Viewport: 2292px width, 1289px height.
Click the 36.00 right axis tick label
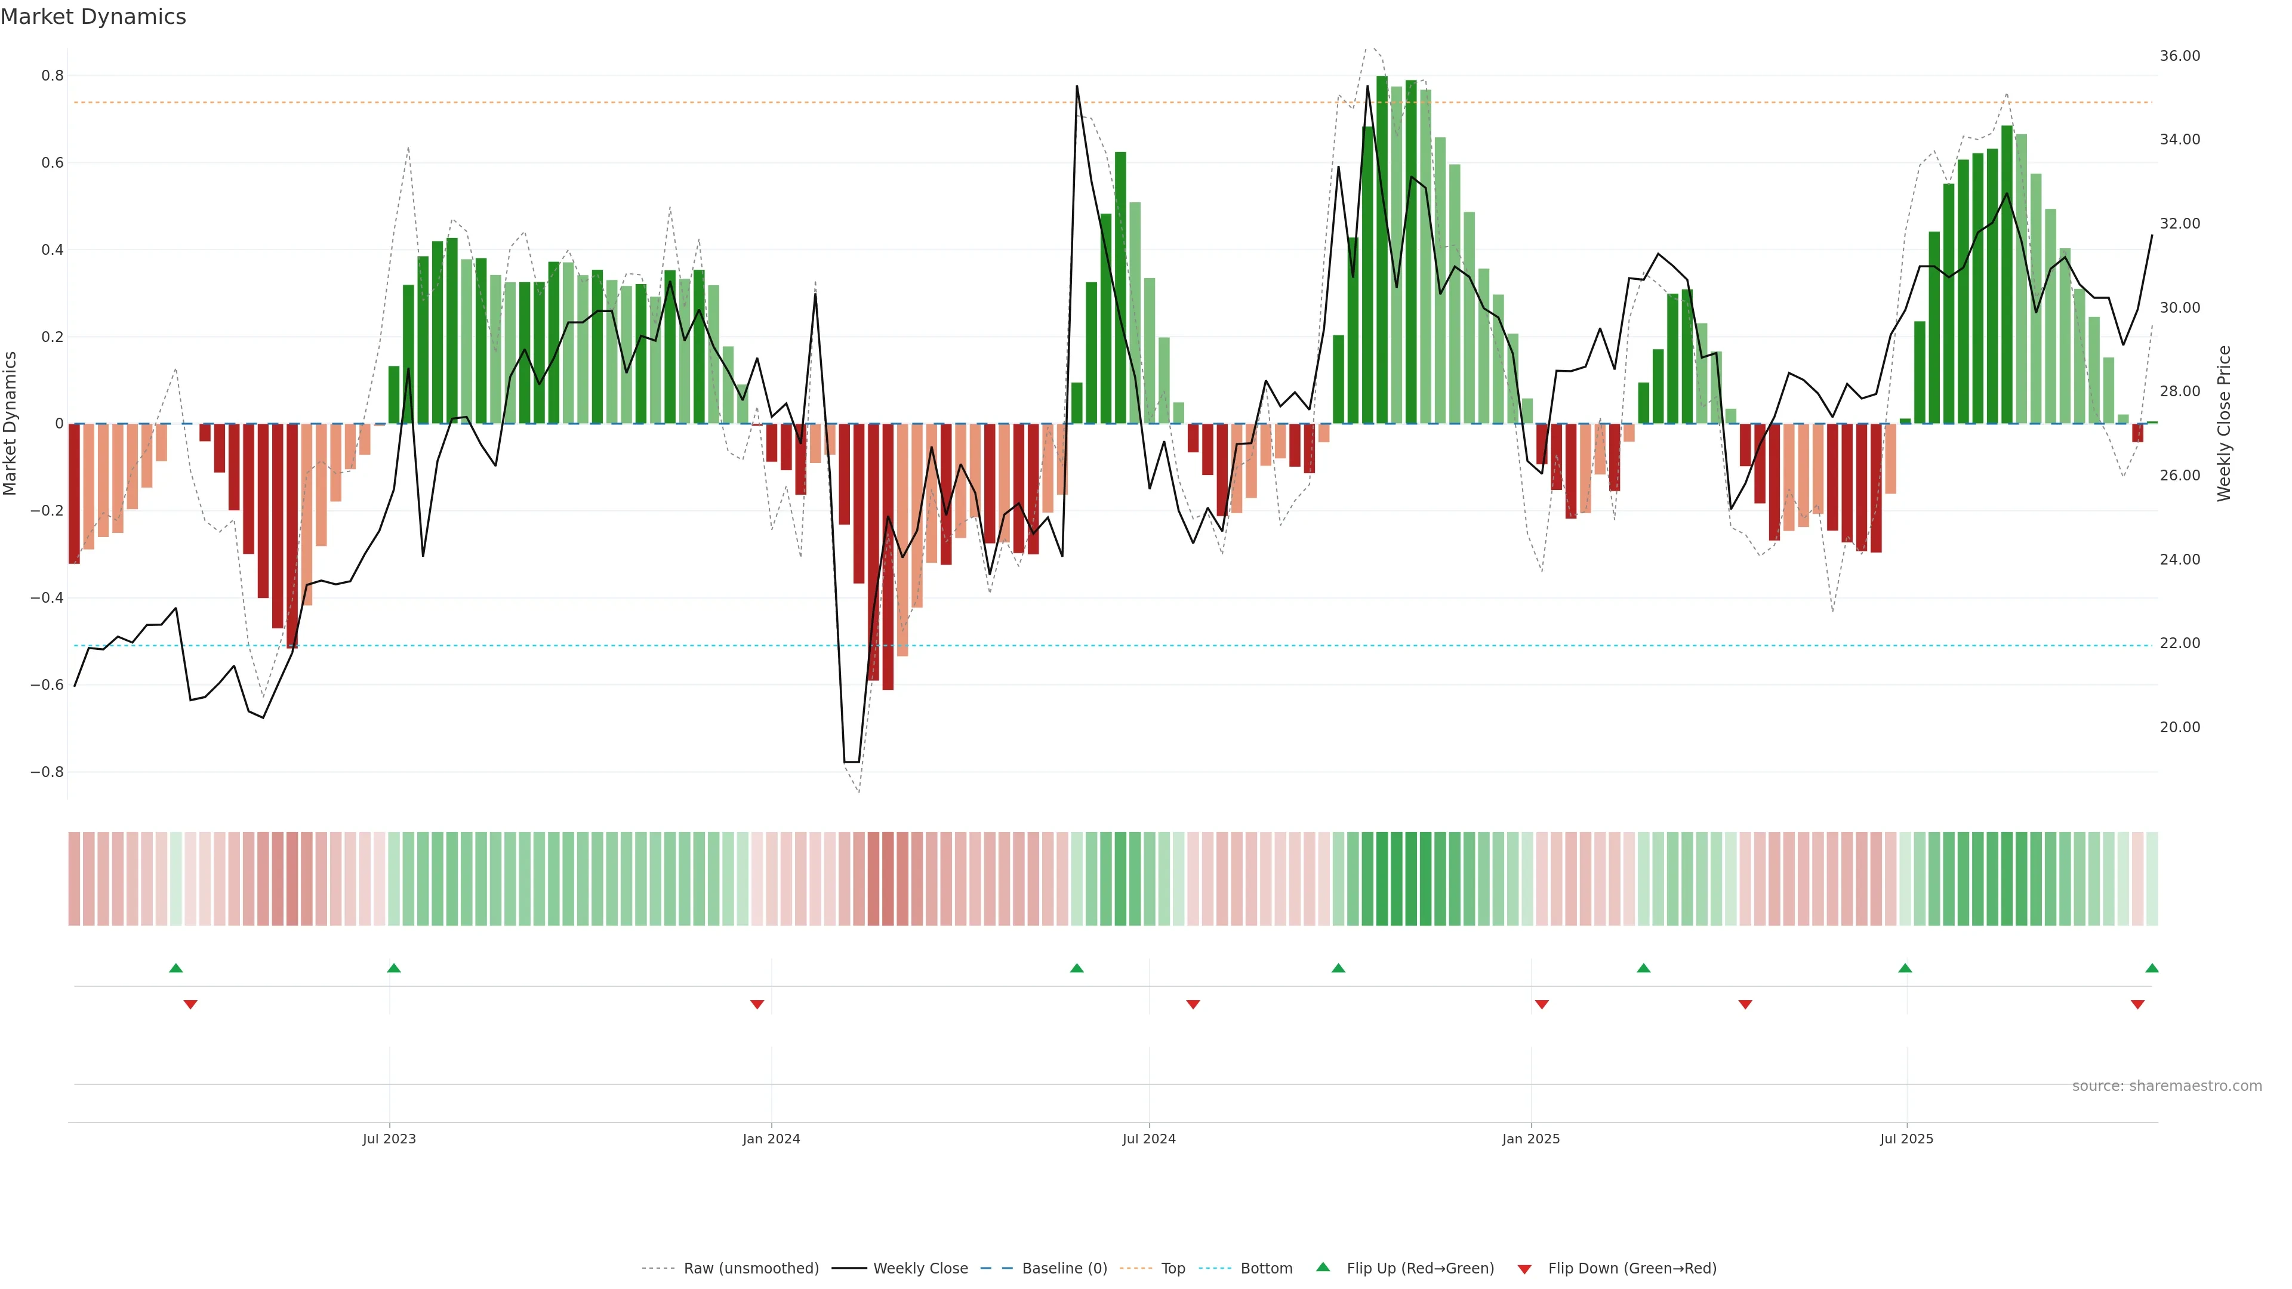pos(2179,56)
